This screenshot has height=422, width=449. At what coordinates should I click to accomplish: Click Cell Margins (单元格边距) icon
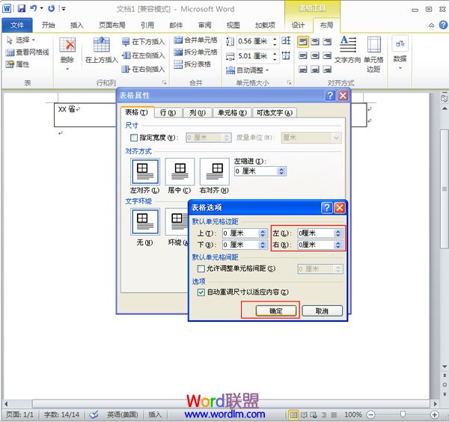point(373,55)
